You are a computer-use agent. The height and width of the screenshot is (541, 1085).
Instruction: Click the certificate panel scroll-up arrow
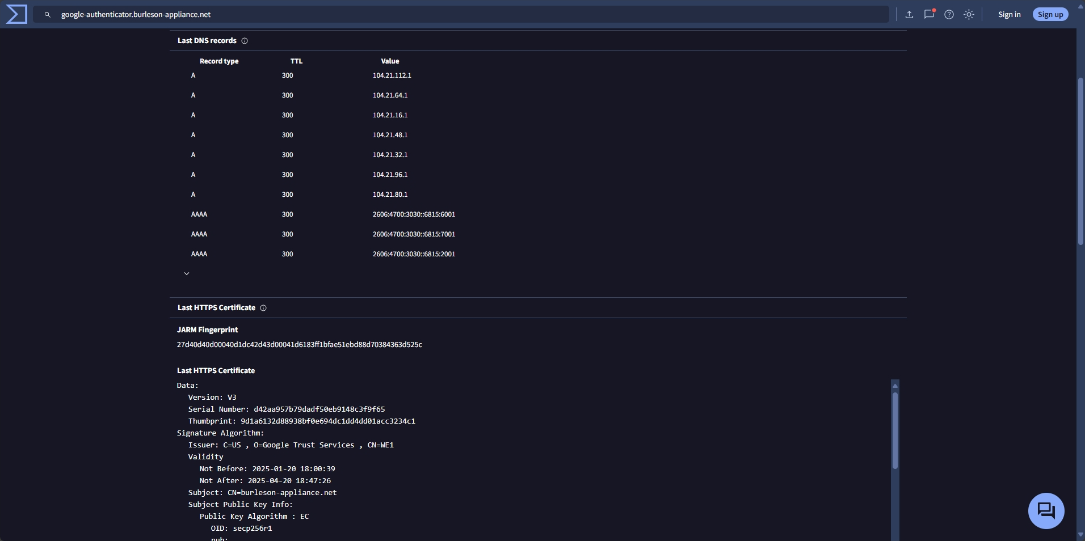tap(895, 386)
